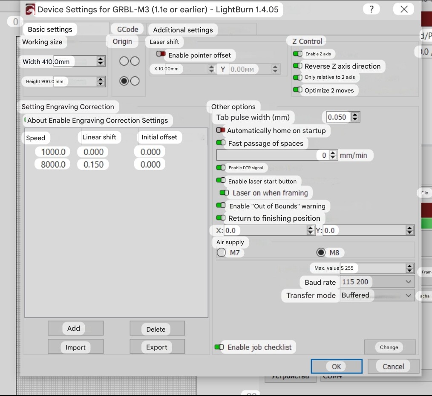Adjust Height value using spinner arrows
This screenshot has width=432, height=396.
coord(101,81)
